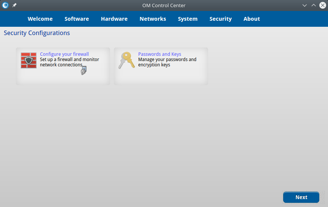Click 'Set up a firewall and monitor' description
Screen dimensions: 328x207
tap(69, 60)
